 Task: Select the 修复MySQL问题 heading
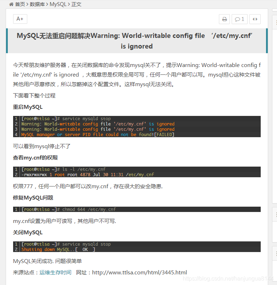[33, 197]
